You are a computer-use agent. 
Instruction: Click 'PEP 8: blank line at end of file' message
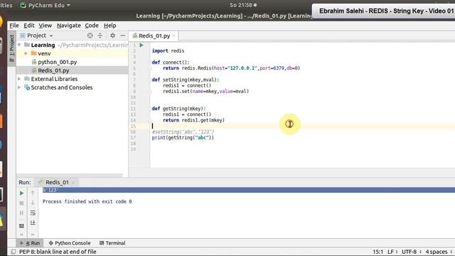coord(58,252)
